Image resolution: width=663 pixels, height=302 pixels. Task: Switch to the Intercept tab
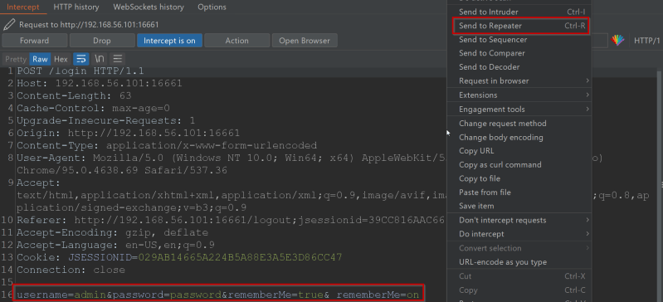coord(23,7)
